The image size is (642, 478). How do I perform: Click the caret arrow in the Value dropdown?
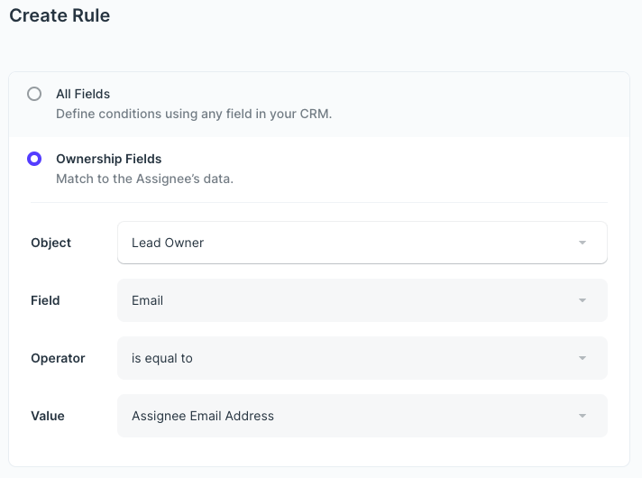click(582, 416)
